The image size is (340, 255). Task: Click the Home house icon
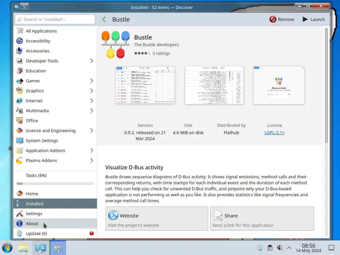tap(20, 194)
